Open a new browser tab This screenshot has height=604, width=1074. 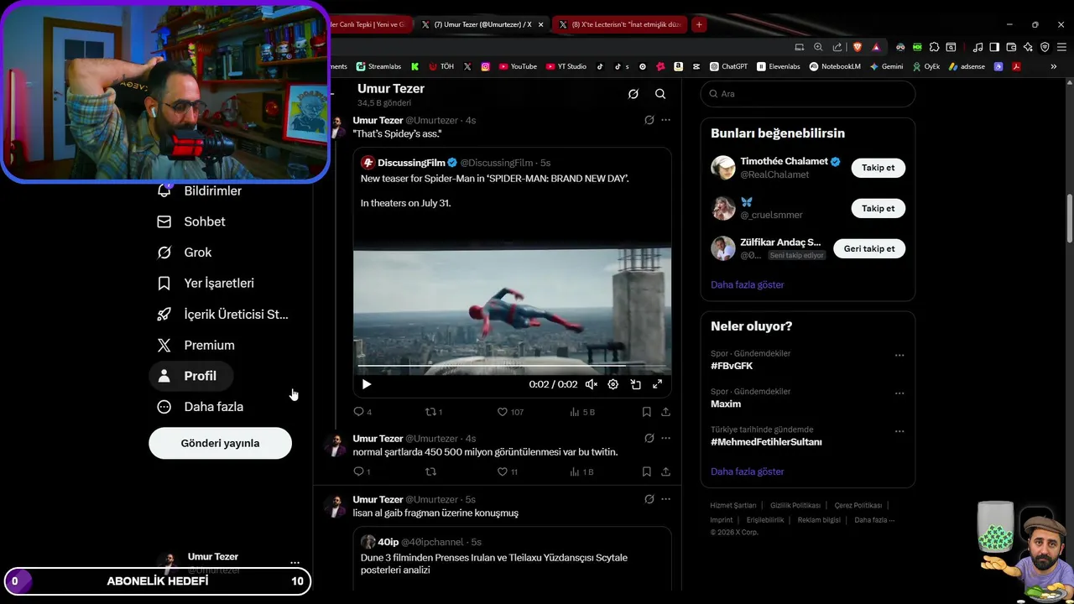pyautogui.click(x=698, y=24)
